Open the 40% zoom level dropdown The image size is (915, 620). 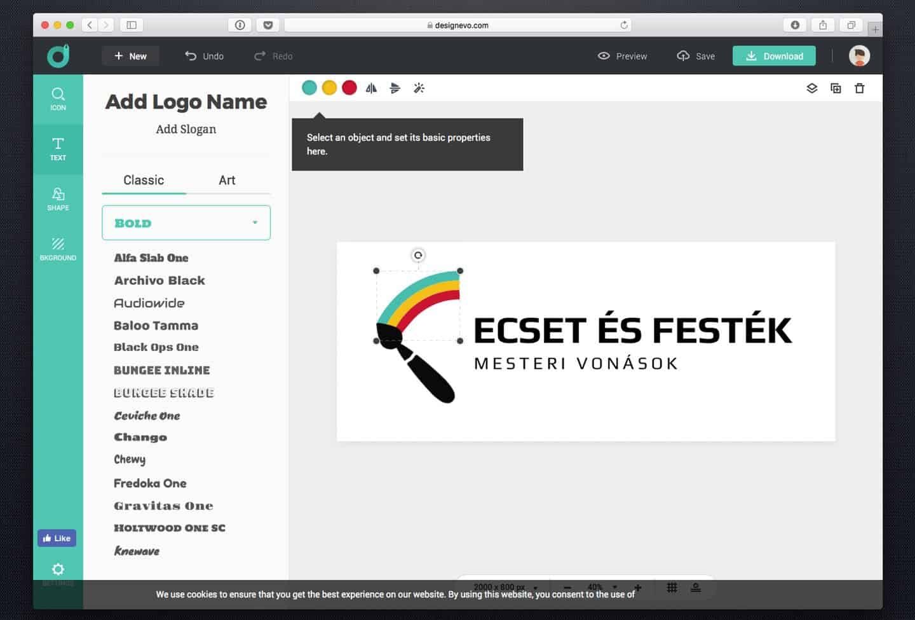pos(602,588)
